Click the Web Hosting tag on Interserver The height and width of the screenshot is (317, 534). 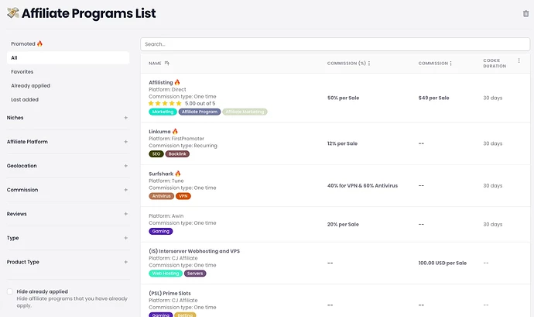pyautogui.click(x=165, y=273)
